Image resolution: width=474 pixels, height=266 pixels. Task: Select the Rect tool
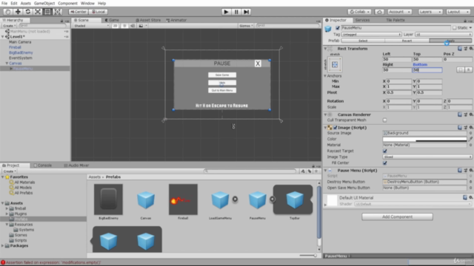[47, 12]
